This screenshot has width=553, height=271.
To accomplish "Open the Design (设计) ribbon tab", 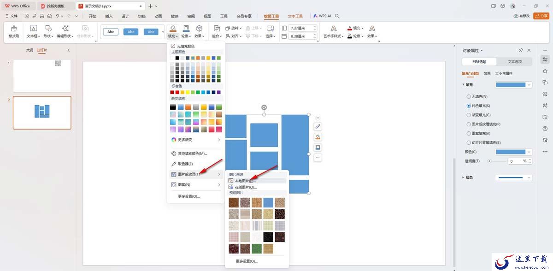I will tap(125, 16).
